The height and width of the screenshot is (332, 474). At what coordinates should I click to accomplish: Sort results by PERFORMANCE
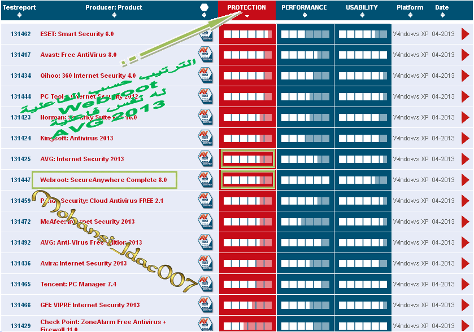tap(304, 10)
